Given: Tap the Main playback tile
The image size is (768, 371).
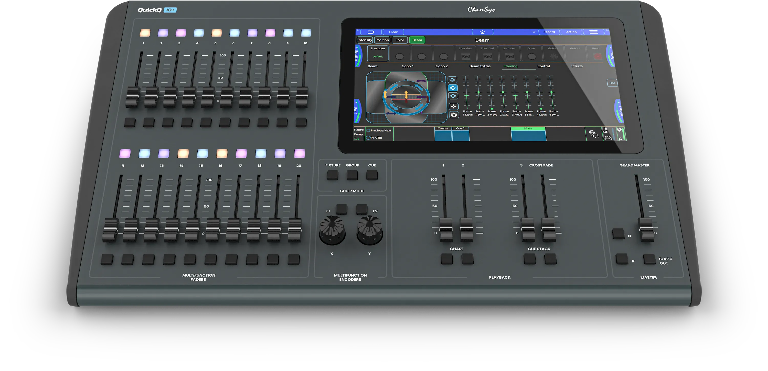Looking at the screenshot, I should coord(528,134).
